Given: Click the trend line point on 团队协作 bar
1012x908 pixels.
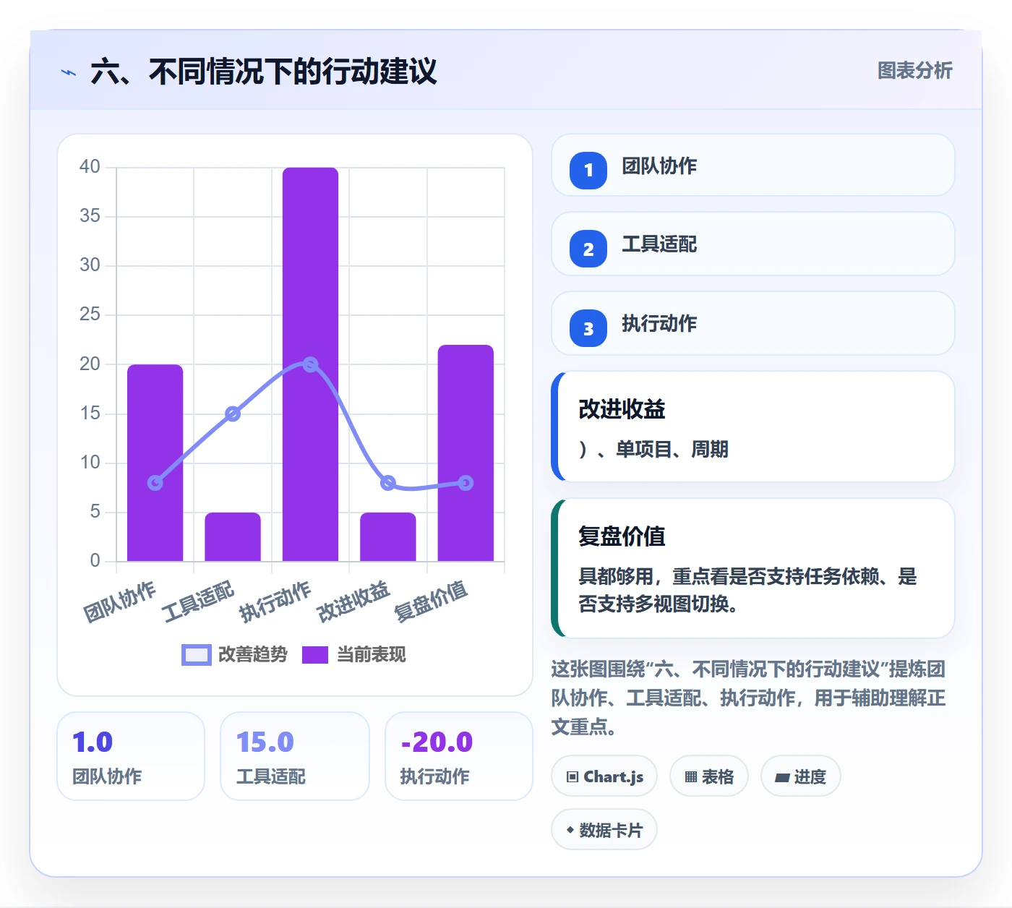Looking at the screenshot, I should click(x=155, y=483).
